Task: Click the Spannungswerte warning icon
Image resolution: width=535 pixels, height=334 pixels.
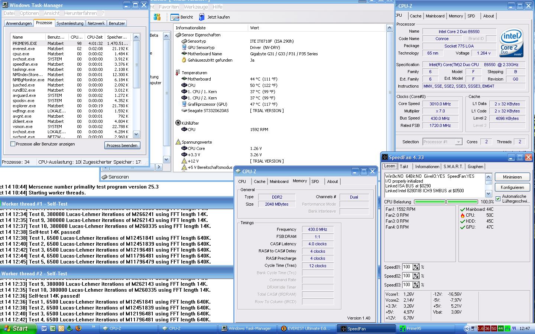Action: 178,142
